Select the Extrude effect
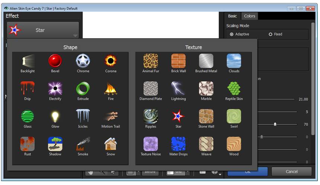The height and width of the screenshot is (185, 320). coord(83,91)
